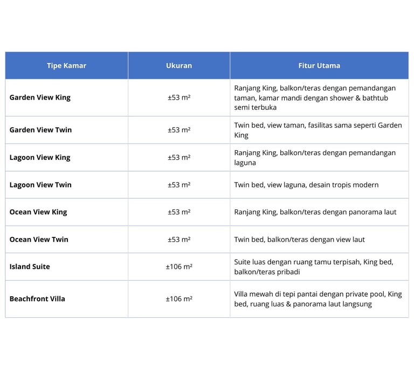Click the panorama laut feature text
This screenshot has height=370, width=414.
pos(315,212)
